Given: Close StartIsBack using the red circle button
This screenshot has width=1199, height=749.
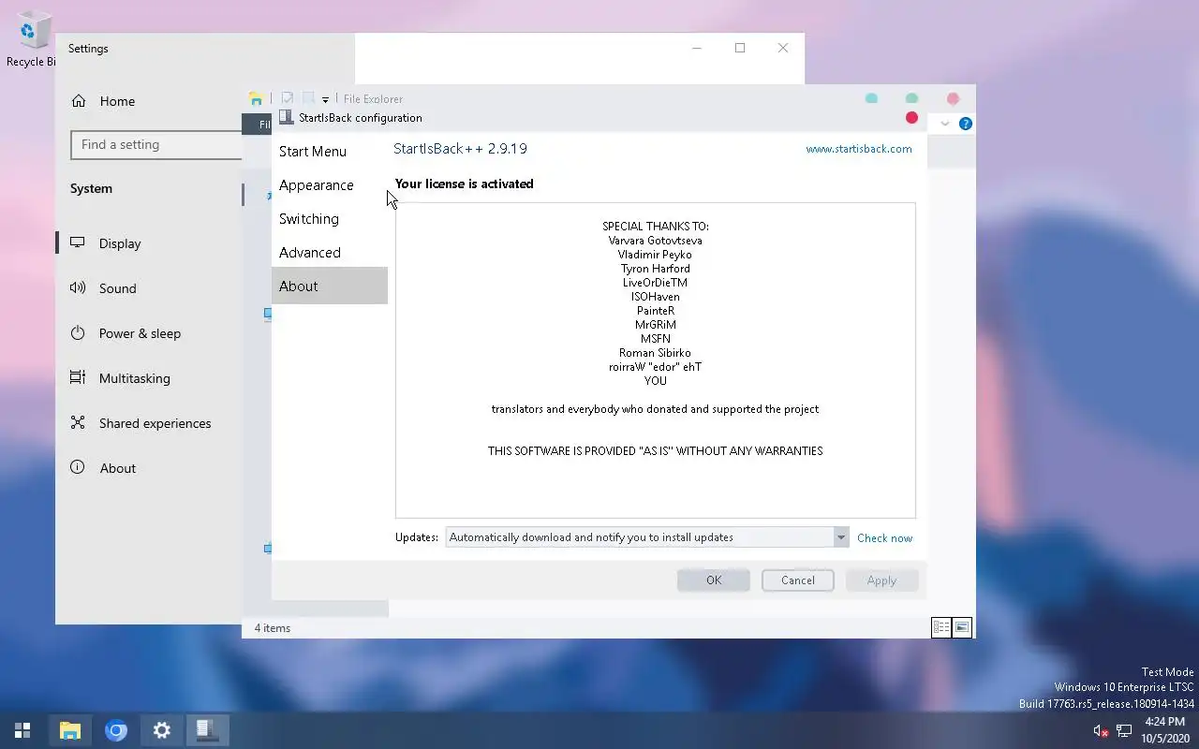Looking at the screenshot, I should click(911, 118).
